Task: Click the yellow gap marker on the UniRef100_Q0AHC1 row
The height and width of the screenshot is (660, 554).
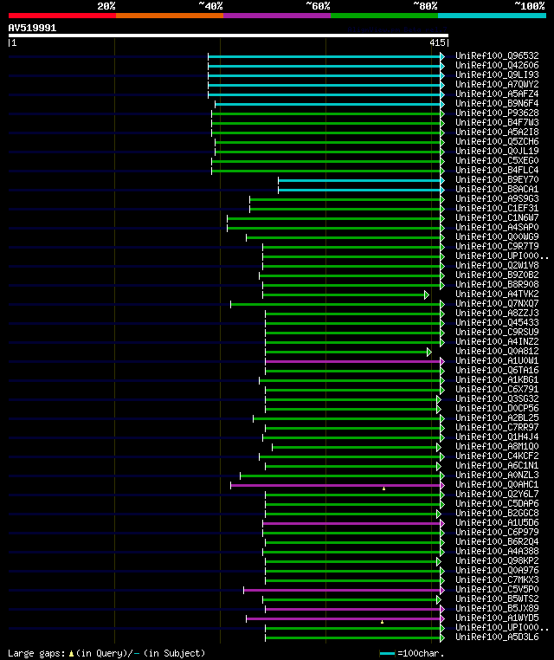Action: pyautogui.click(x=383, y=489)
